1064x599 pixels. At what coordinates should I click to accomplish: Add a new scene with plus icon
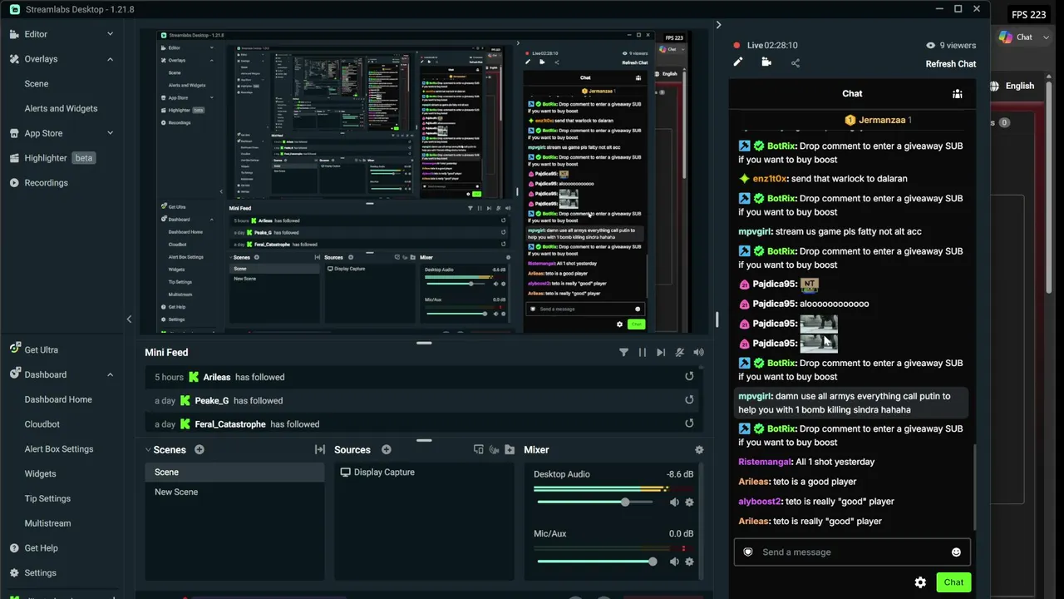pos(199,450)
